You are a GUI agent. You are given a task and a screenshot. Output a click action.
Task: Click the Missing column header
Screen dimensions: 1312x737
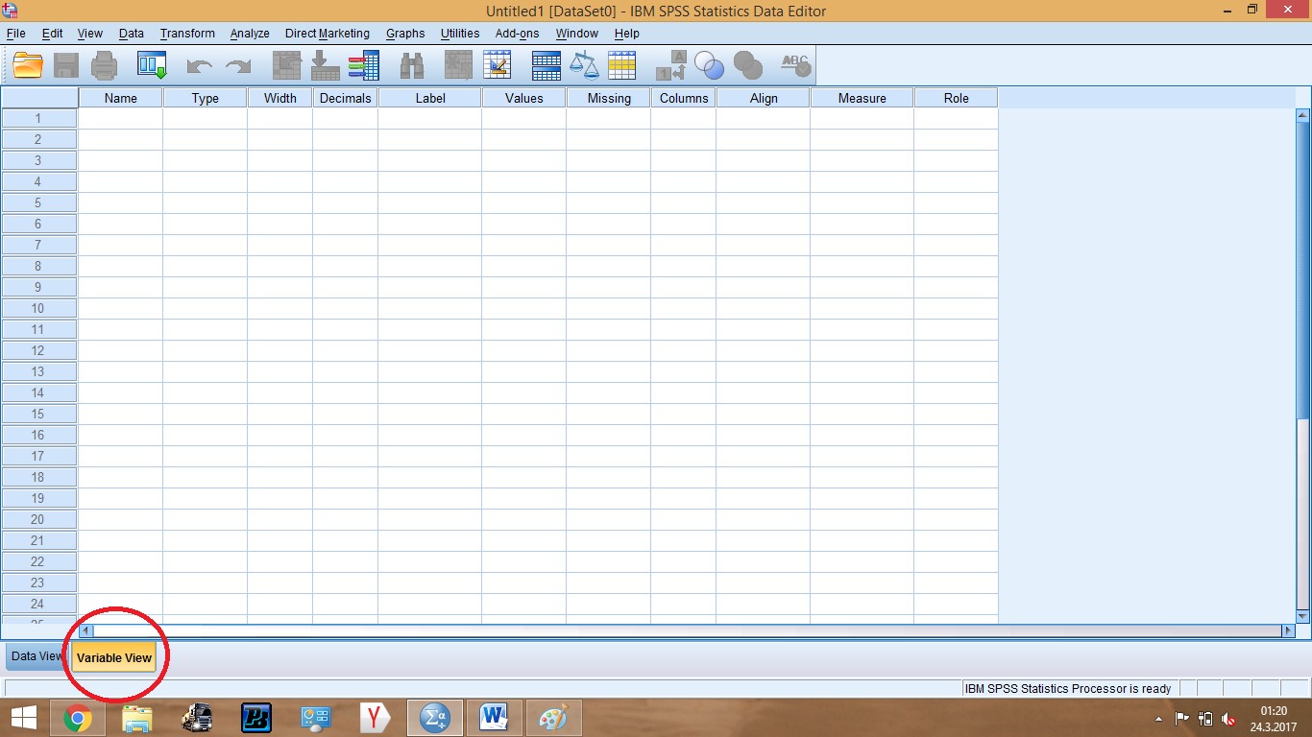609,98
